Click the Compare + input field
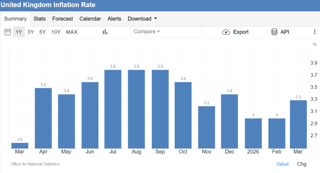 [166, 32]
